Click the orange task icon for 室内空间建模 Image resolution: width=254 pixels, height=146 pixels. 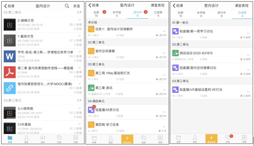pos(91,51)
